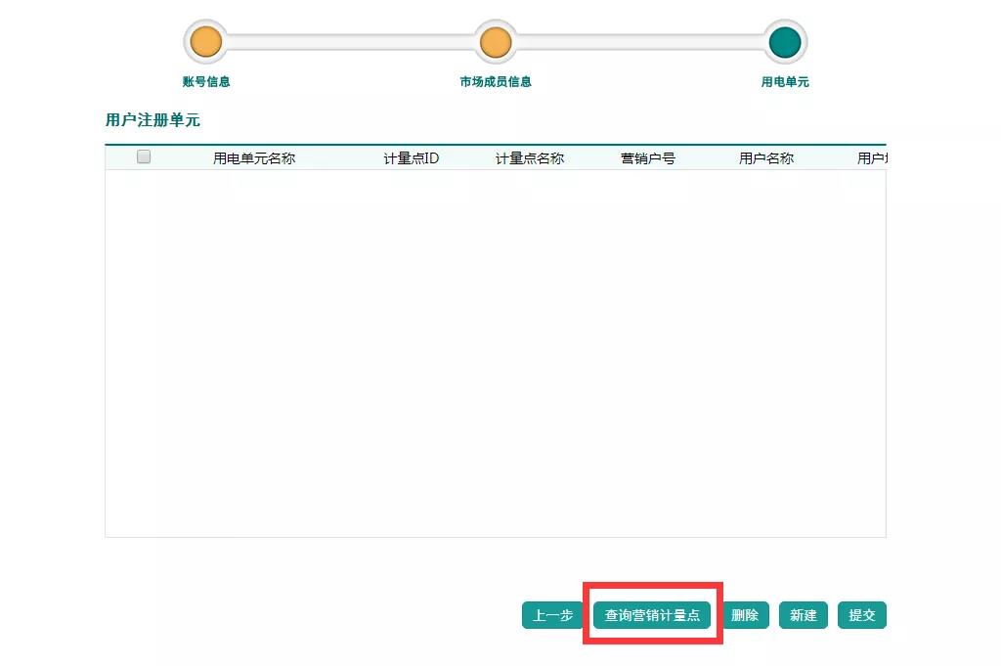The image size is (1001, 666).
Task: Toggle the select-all checkbox in table header
Action: click(x=144, y=156)
